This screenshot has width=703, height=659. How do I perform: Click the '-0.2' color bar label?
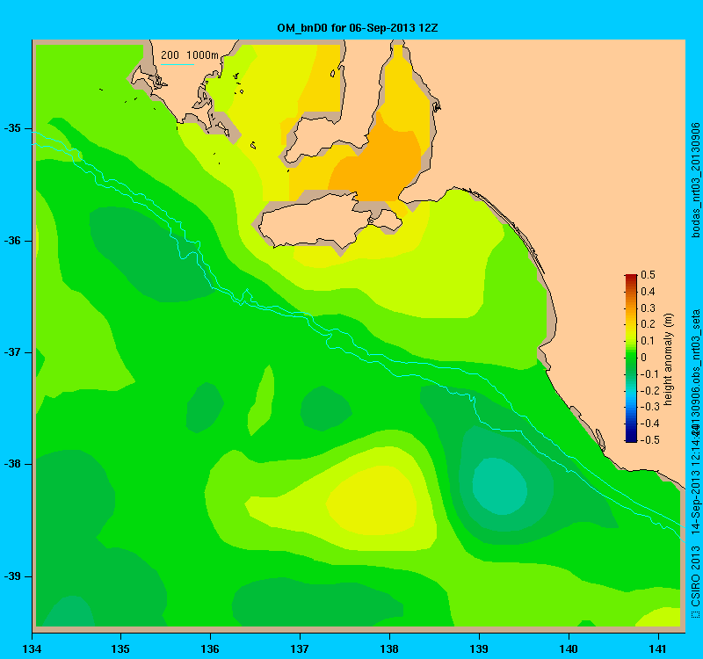649,390
